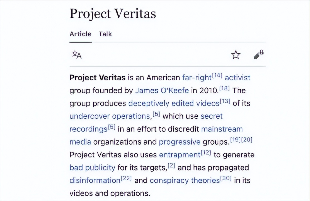The height and width of the screenshot is (201, 310).
Task: Follow the progressive link
Action: (x=180, y=142)
